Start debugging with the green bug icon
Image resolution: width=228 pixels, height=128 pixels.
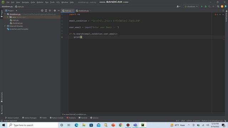point(206,6)
